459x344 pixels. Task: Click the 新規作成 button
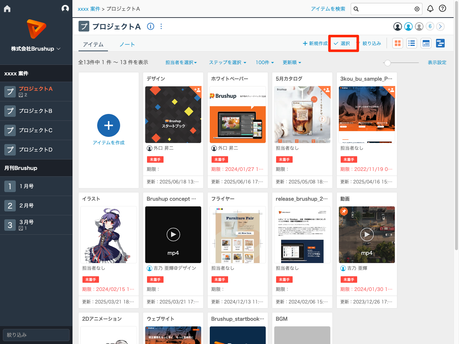coord(315,43)
